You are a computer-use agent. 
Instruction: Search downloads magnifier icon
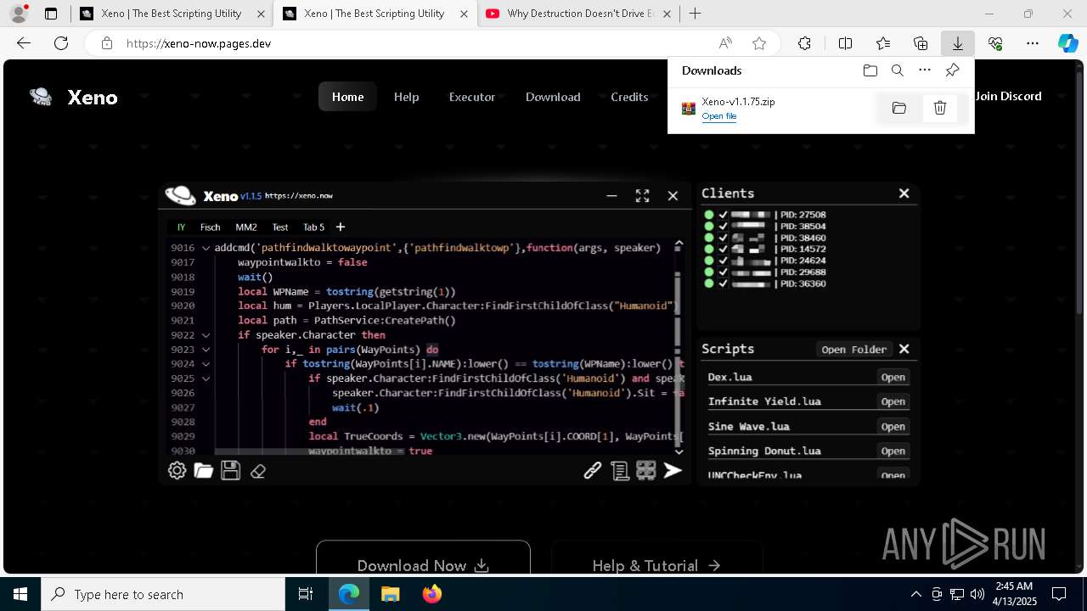898,70
